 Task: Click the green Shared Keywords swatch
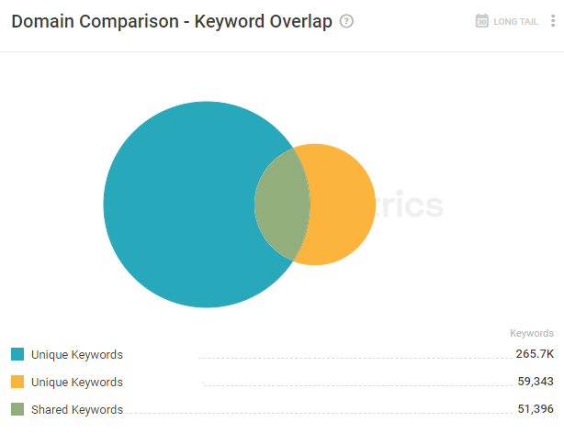point(17,409)
